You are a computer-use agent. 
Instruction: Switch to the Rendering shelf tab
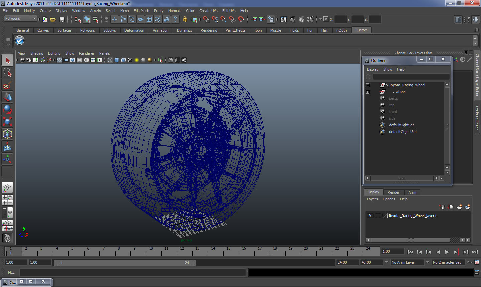point(209,30)
